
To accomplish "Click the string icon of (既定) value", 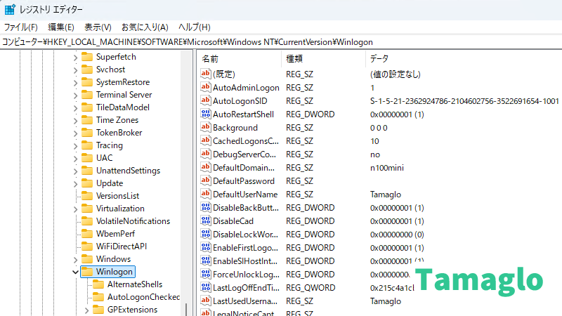I will (x=205, y=74).
